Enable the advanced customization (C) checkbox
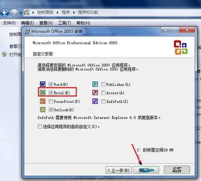 coord(40,126)
